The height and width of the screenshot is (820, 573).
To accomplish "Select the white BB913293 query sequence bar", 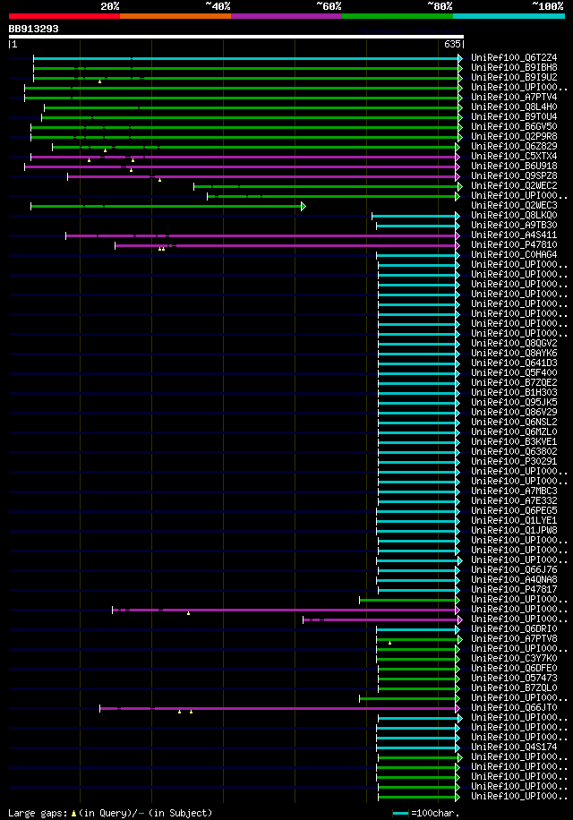I will click(x=236, y=37).
